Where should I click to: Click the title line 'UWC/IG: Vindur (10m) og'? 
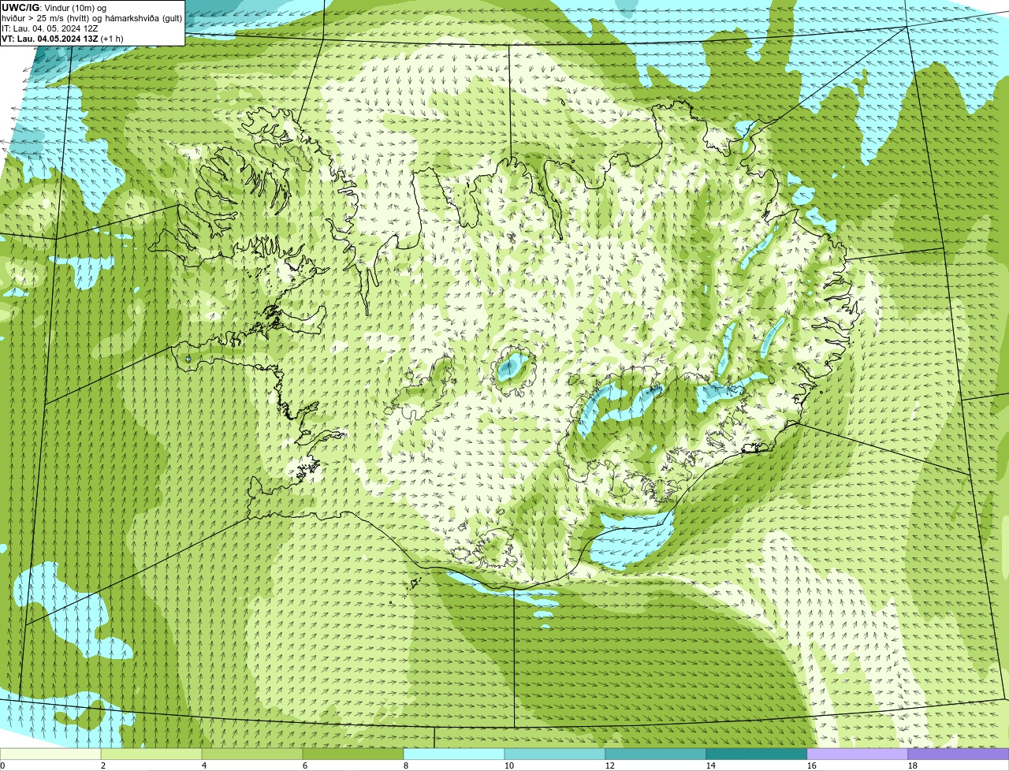tap(54, 8)
